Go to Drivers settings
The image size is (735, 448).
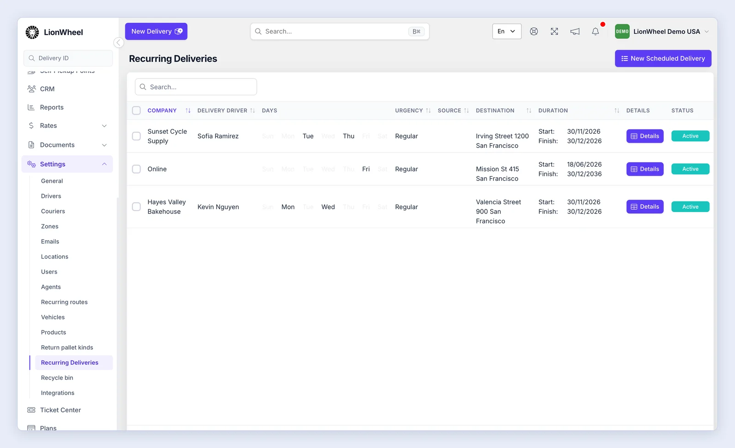point(51,196)
